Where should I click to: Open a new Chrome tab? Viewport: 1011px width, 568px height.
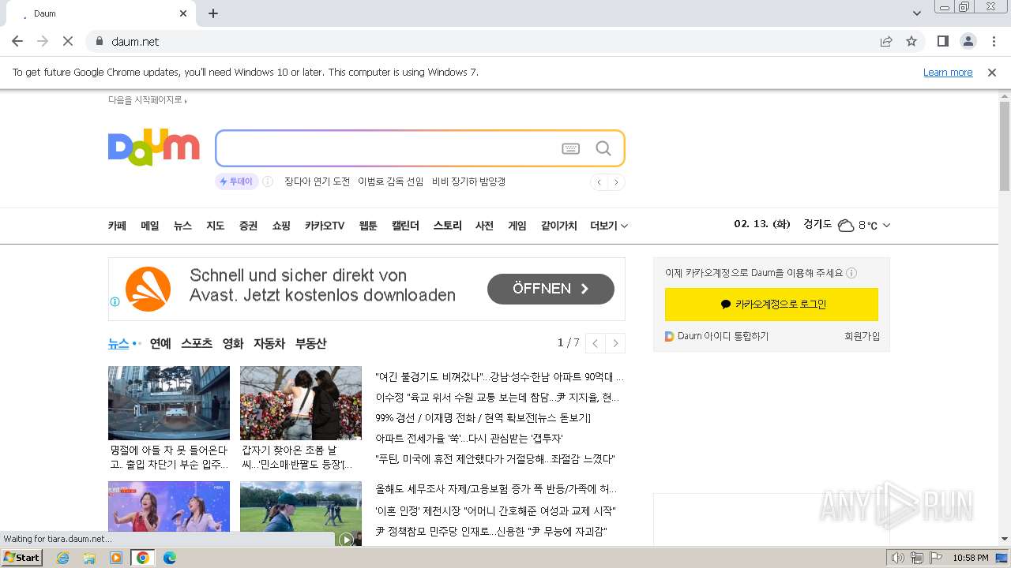(x=213, y=13)
